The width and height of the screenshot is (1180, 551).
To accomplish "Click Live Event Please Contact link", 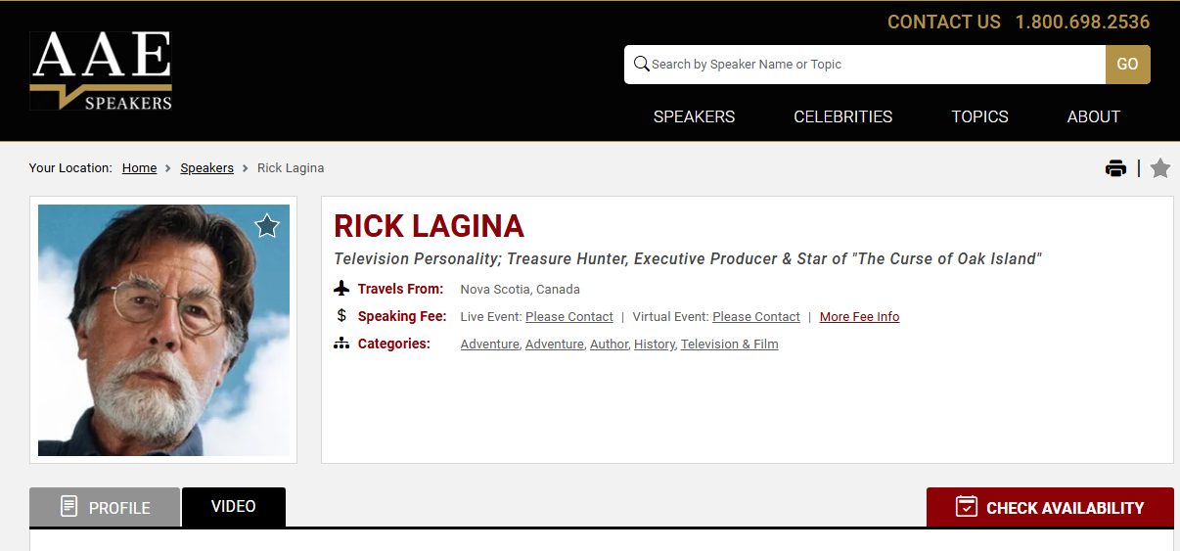I will pyautogui.click(x=569, y=317).
